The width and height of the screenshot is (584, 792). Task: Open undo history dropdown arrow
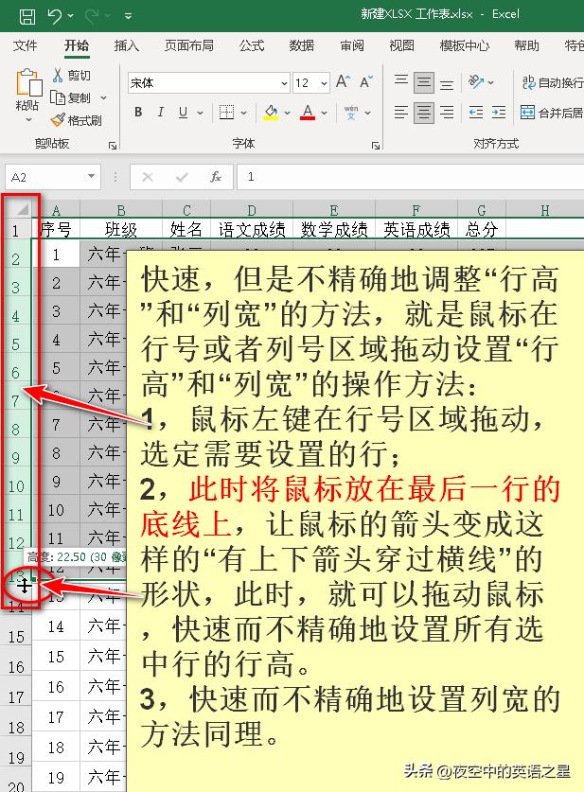pyautogui.click(x=71, y=16)
